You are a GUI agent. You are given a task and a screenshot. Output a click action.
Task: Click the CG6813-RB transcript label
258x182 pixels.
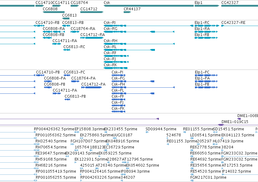coord(73,22)
